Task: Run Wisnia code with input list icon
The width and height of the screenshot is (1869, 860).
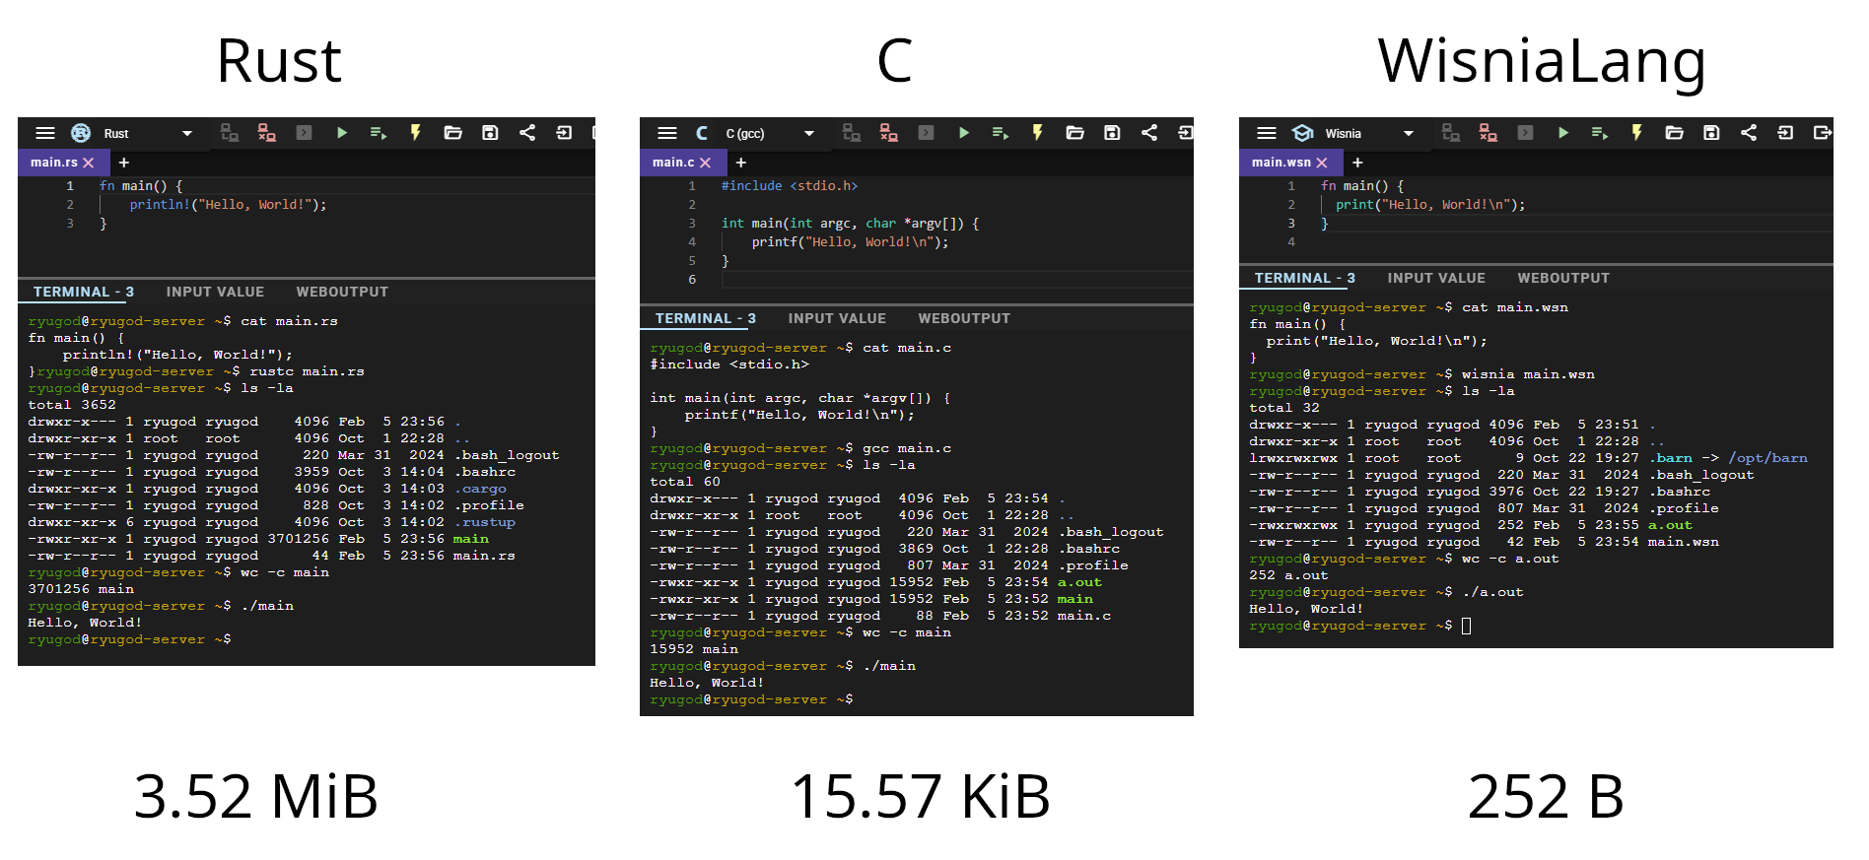Action: click(x=1599, y=133)
